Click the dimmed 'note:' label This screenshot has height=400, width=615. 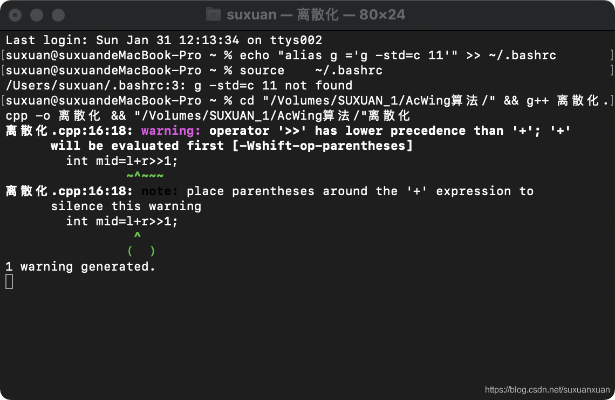(160, 191)
